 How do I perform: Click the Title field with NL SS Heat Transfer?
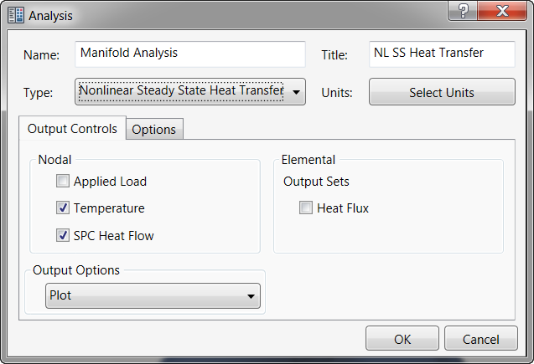click(442, 54)
